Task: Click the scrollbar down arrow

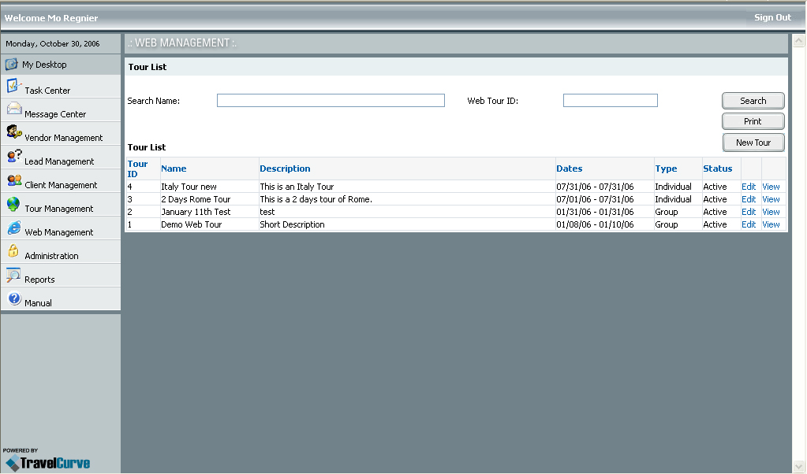Action: click(x=799, y=467)
